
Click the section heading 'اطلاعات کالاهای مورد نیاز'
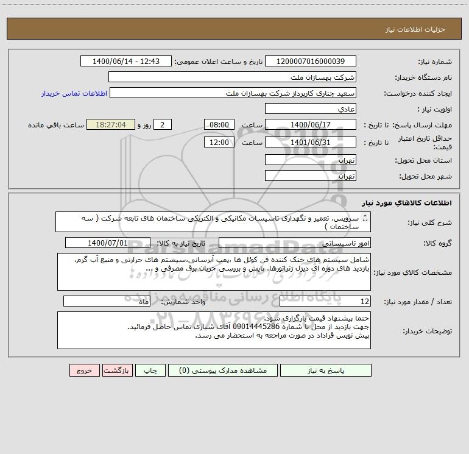(x=407, y=203)
